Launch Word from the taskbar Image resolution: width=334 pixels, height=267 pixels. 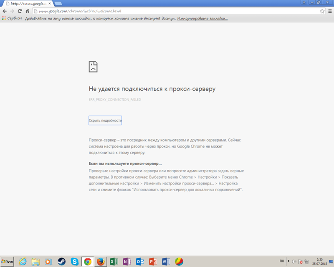click(166, 262)
